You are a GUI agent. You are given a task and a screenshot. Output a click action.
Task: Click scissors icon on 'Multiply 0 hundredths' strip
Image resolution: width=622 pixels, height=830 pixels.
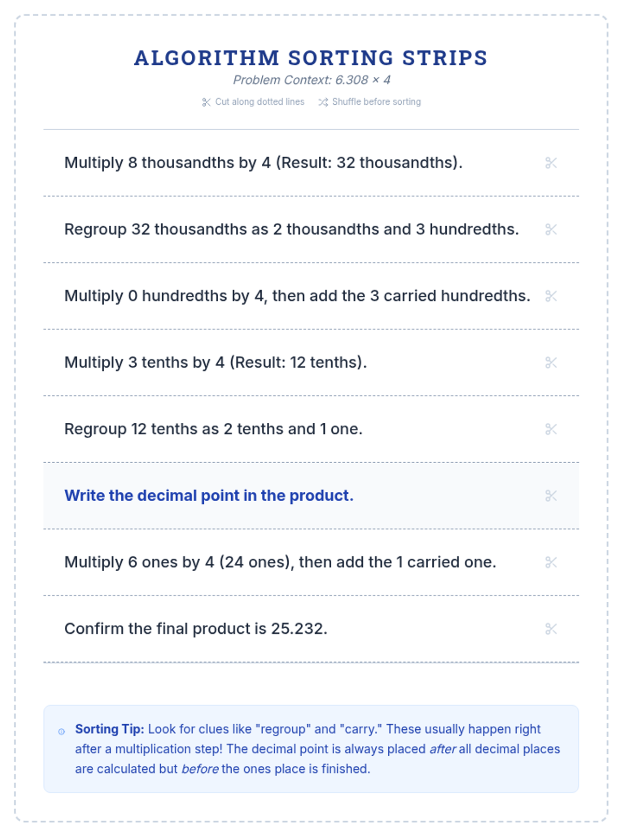click(x=550, y=296)
